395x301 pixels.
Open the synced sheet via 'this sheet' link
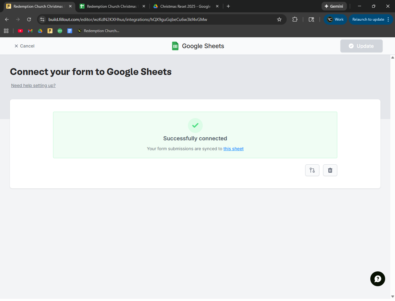coord(233,149)
